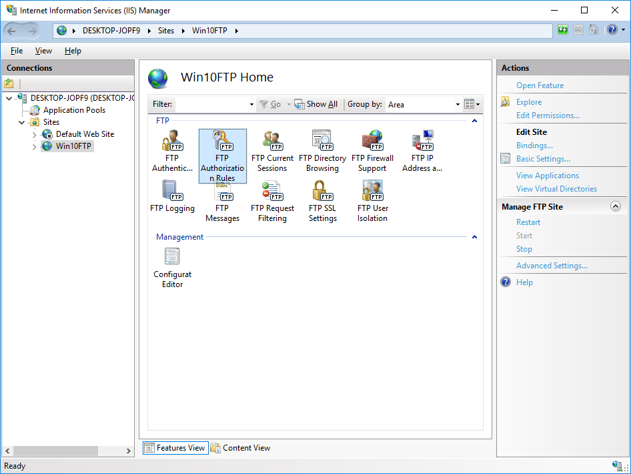Open FTP Request Filtering icon
The width and height of the screenshot is (631, 474).
[x=272, y=201]
